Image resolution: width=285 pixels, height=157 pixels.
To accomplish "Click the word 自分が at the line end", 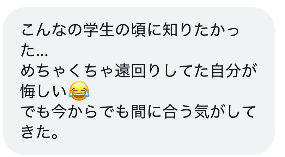I will tap(234, 71).
